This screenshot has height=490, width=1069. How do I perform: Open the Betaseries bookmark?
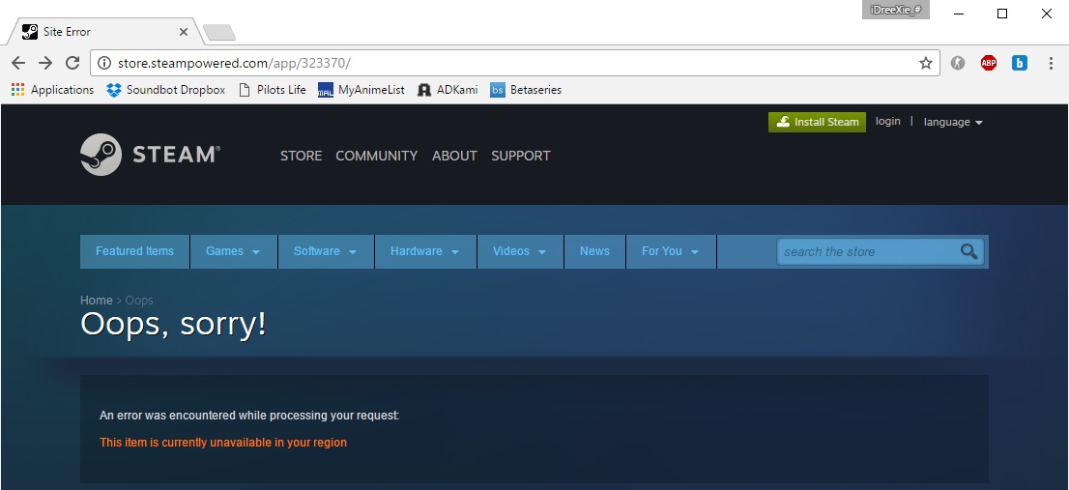pos(526,89)
